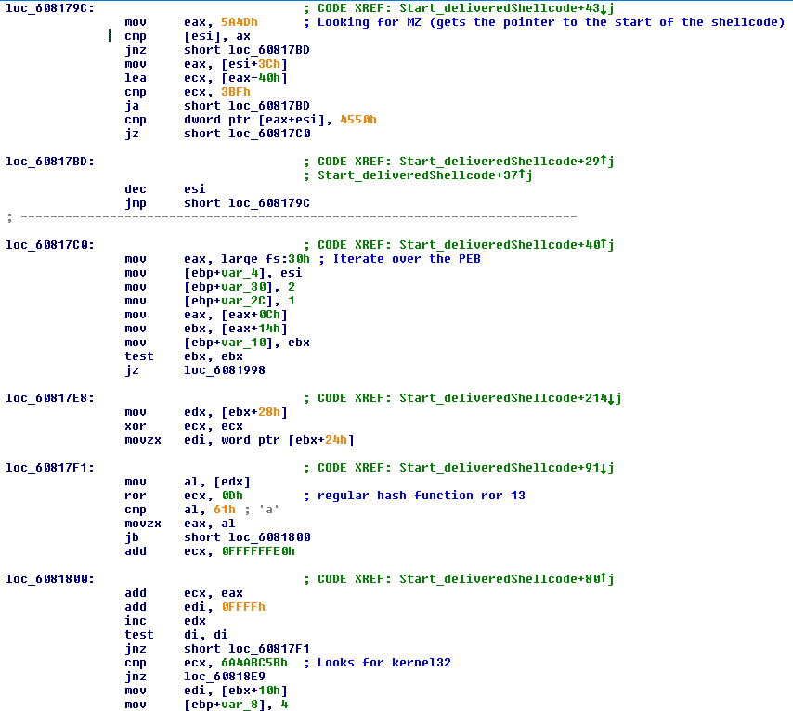Select operand [ebx+10h]
The image size is (793, 711).
pos(254,691)
